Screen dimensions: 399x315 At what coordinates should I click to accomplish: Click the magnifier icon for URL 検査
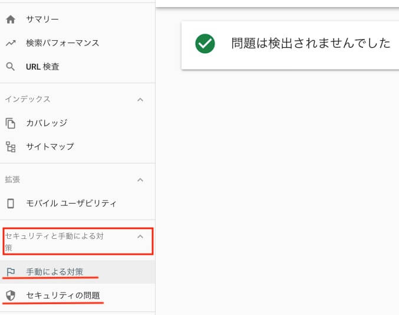[x=11, y=67]
